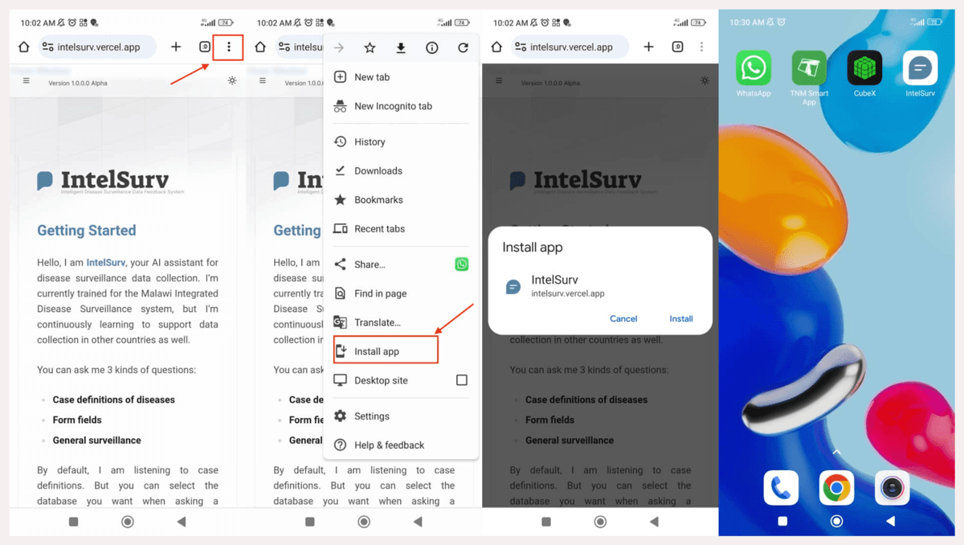Open Settings from Chrome menu
The width and height of the screenshot is (964, 545).
tap(400, 416)
